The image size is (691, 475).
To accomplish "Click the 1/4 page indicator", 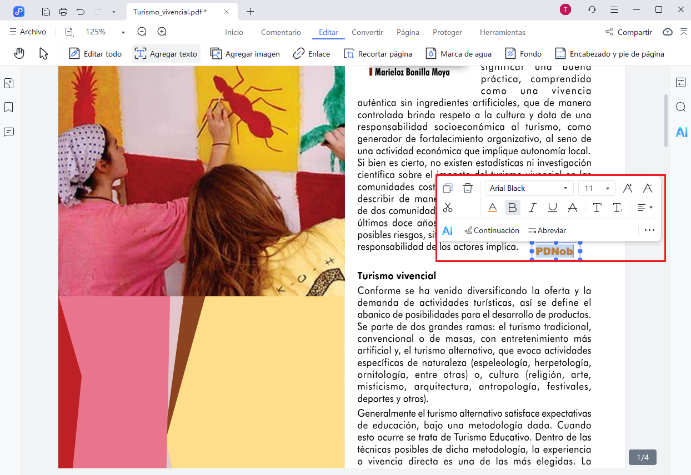I will point(642,457).
